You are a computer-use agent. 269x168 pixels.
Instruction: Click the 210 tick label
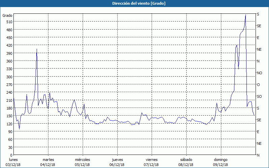tap(9, 100)
